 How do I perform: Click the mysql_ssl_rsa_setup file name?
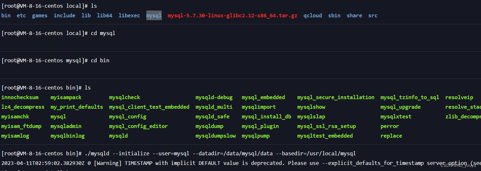pos(327,126)
